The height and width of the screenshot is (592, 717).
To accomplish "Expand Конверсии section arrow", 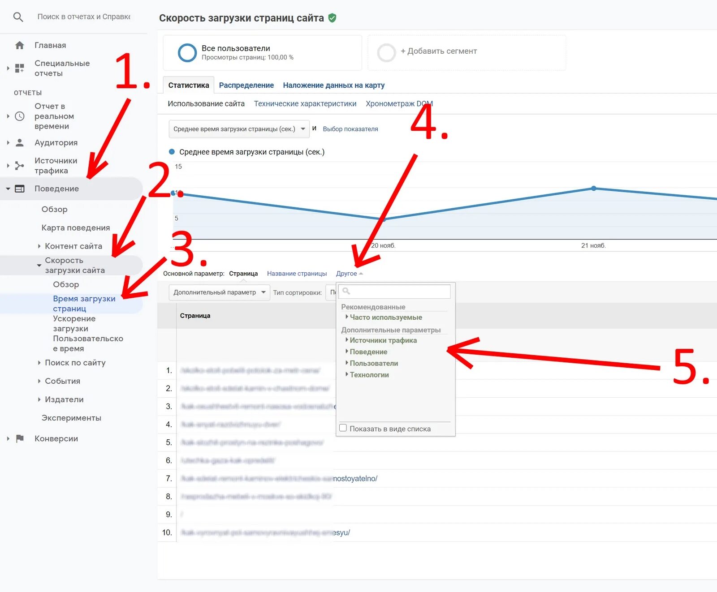I will tap(8, 439).
